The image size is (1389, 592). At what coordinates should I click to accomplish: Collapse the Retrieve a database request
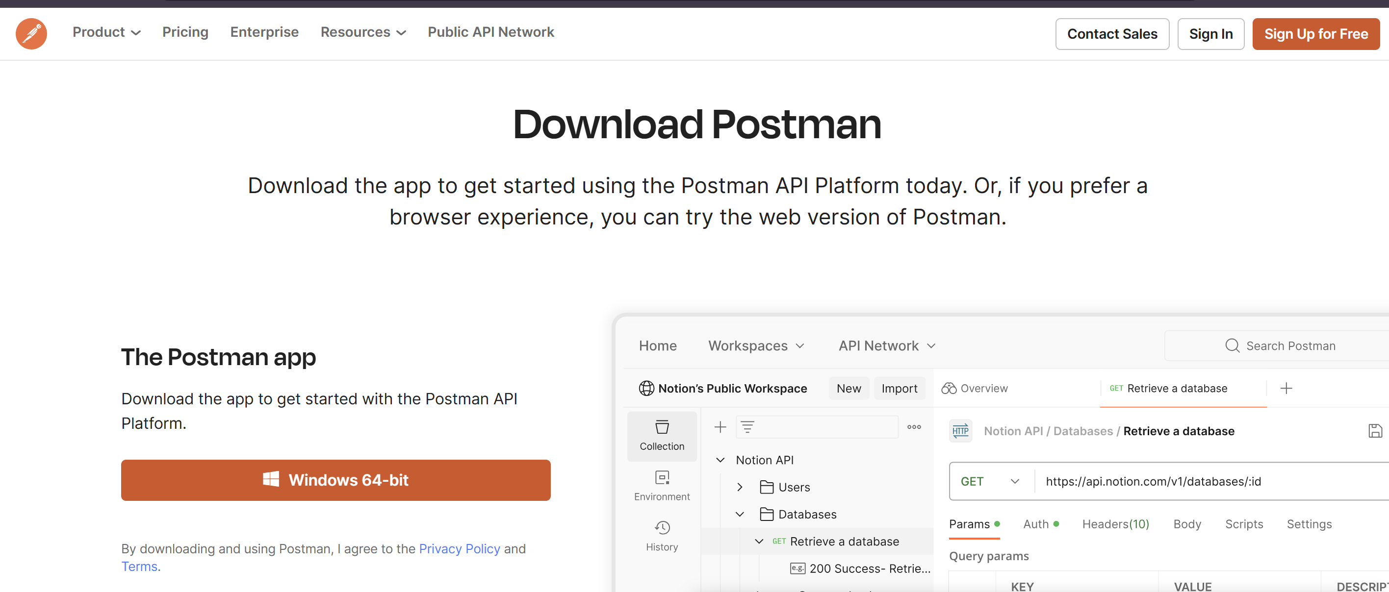759,541
